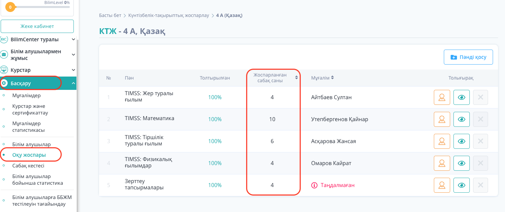Click the orange BilimLevel 0 badge
The height and width of the screenshot is (212, 505).
[x=10, y=7]
